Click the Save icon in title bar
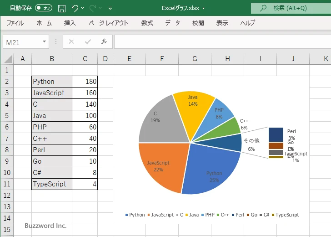 click(62, 8)
